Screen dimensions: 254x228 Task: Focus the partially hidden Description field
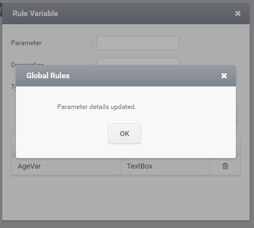(138, 62)
